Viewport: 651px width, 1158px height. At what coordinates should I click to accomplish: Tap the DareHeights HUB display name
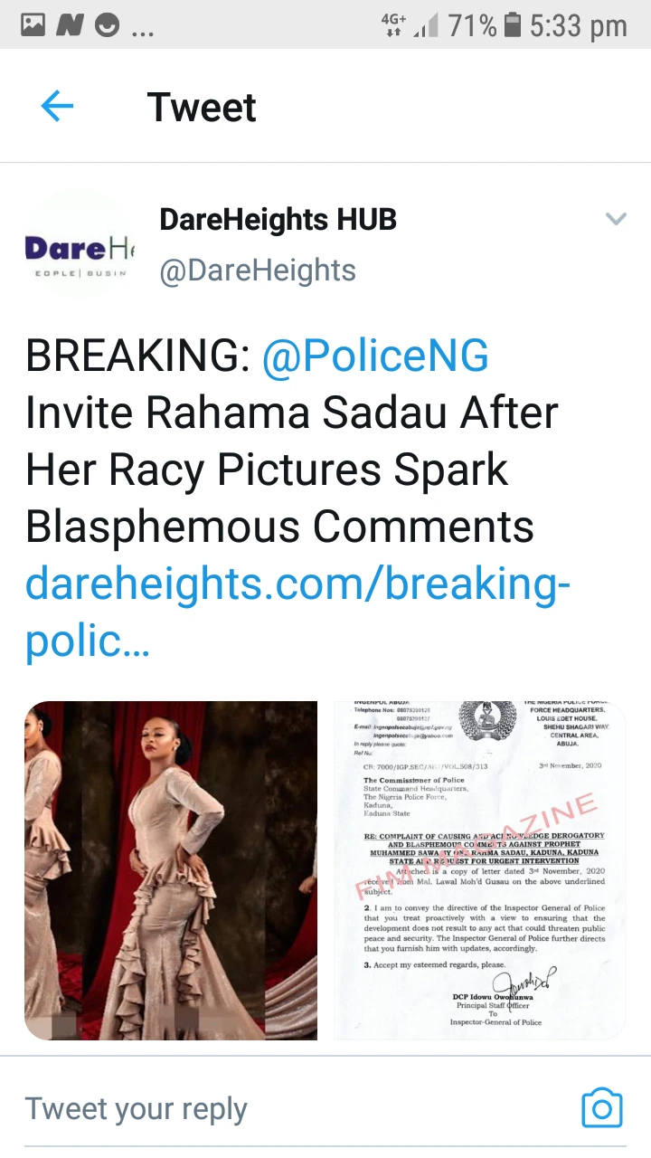tap(278, 219)
